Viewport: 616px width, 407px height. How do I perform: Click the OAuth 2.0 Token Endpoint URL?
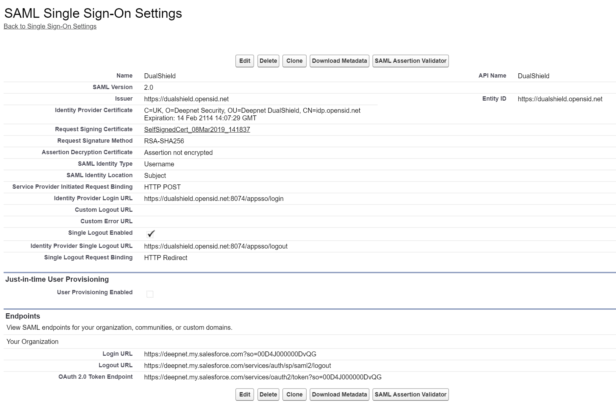point(263,377)
